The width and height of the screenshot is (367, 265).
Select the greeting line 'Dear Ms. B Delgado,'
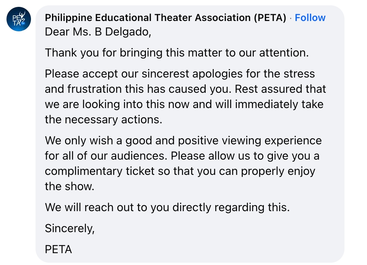pyautogui.click(x=98, y=32)
